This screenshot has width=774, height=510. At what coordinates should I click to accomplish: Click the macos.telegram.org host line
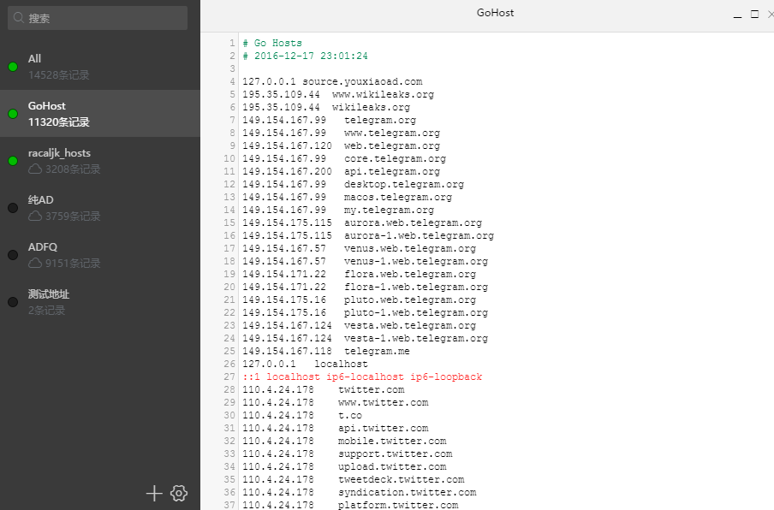tap(347, 197)
